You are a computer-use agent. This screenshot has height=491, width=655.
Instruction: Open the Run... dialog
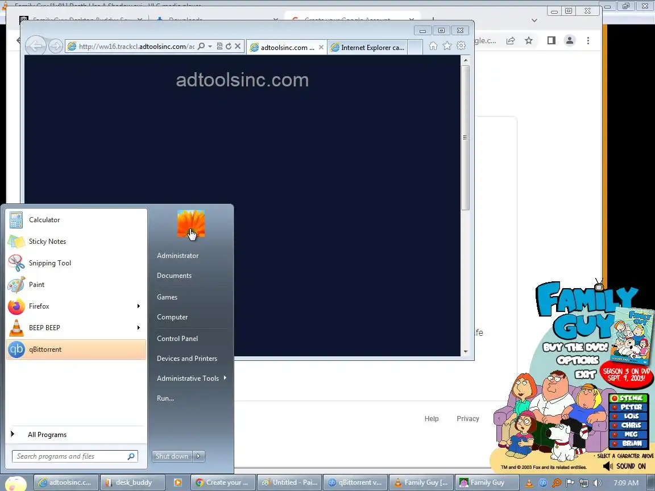(x=165, y=398)
